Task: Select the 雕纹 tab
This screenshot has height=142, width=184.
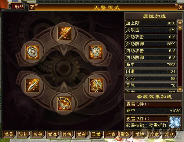Action: 125,134
